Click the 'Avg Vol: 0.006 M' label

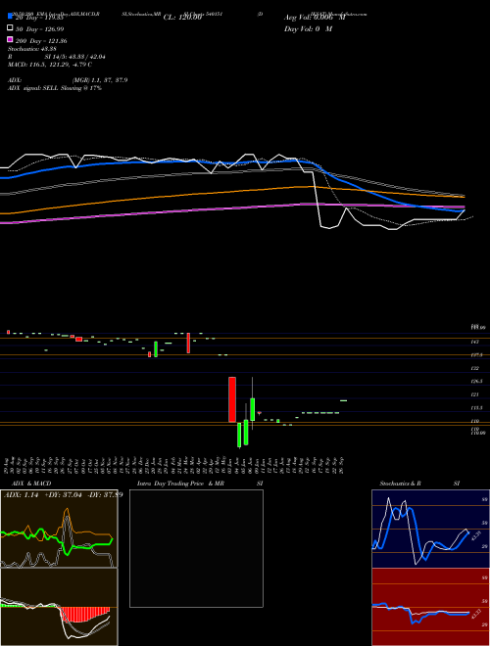[x=315, y=18]
